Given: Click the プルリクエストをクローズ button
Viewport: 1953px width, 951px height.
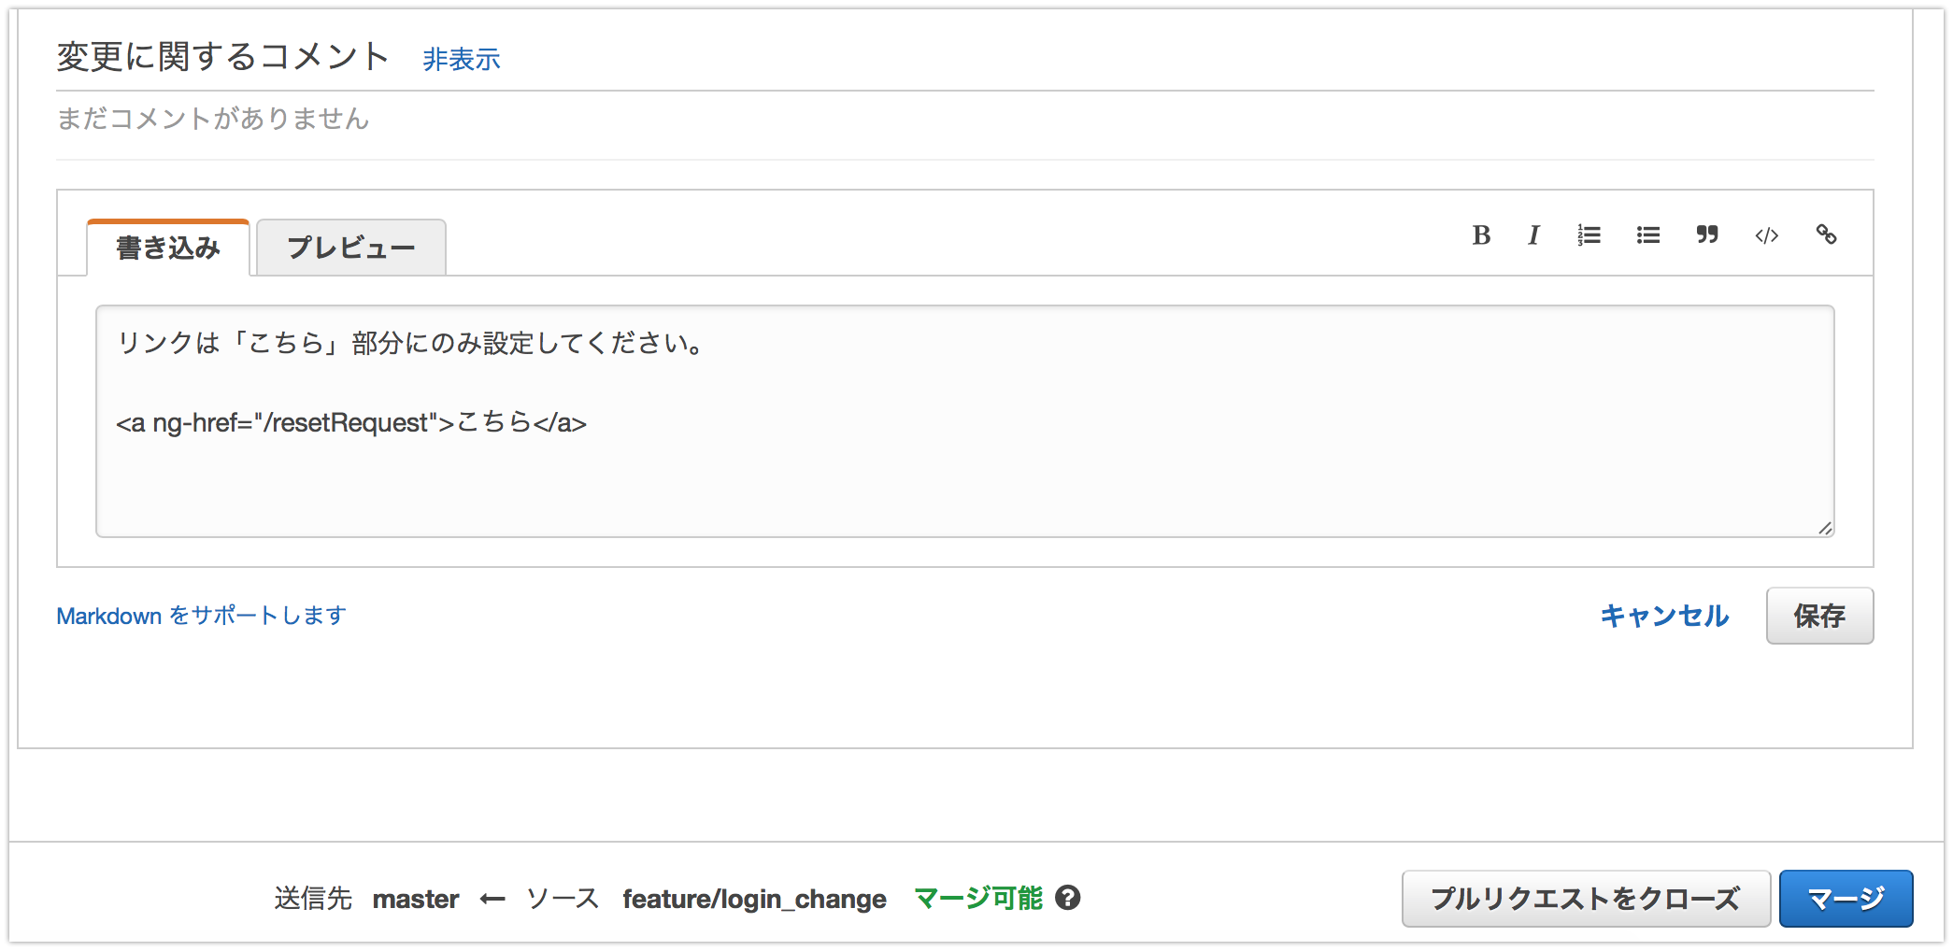Looking at the screenshot, I should (x=1586, y=899).
